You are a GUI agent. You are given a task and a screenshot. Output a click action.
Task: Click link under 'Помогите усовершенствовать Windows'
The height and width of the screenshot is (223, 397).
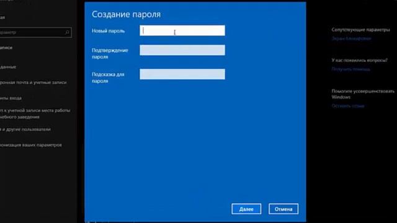[348, 106]
